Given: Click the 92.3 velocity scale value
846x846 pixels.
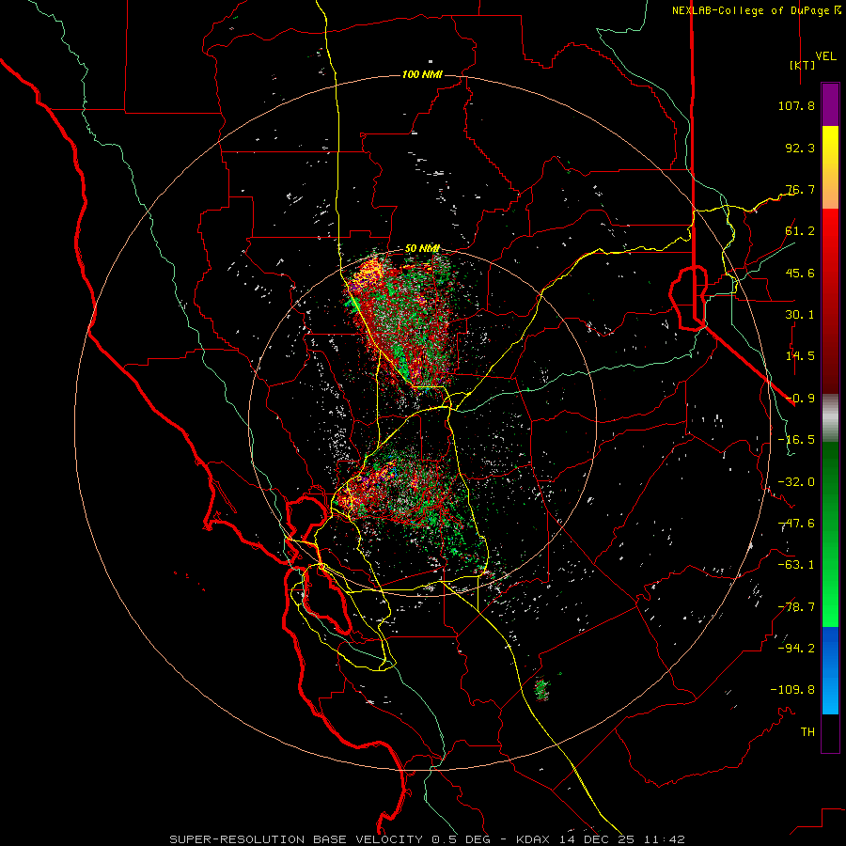Looking at the screenshot, I should click(800, 148).
